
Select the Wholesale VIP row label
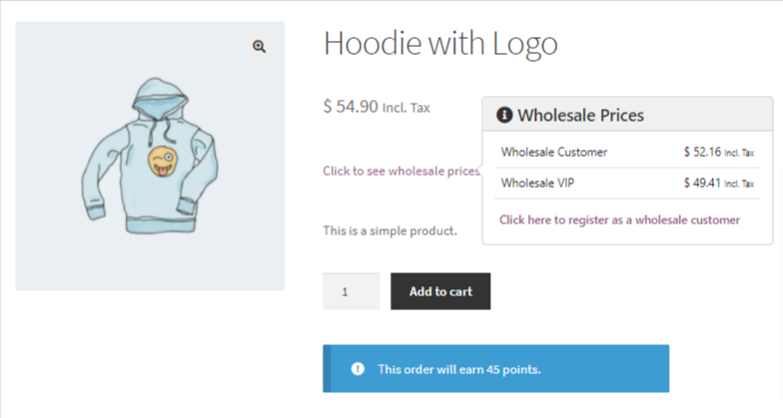[x=537, y=184]
